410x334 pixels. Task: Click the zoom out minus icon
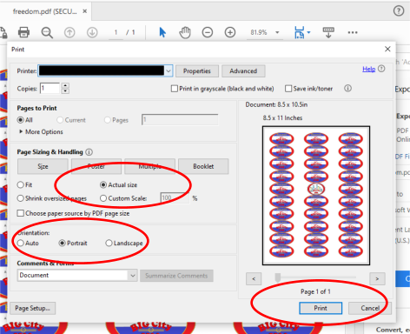pyautogui.click(x=208, y=32)
